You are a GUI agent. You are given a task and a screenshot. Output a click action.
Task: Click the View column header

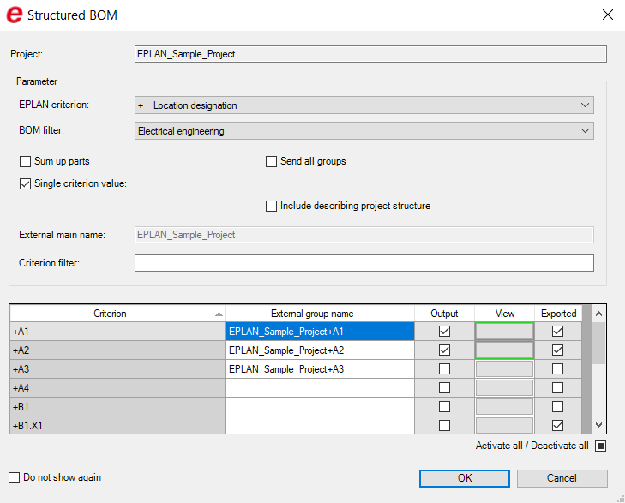click(505, 314)
